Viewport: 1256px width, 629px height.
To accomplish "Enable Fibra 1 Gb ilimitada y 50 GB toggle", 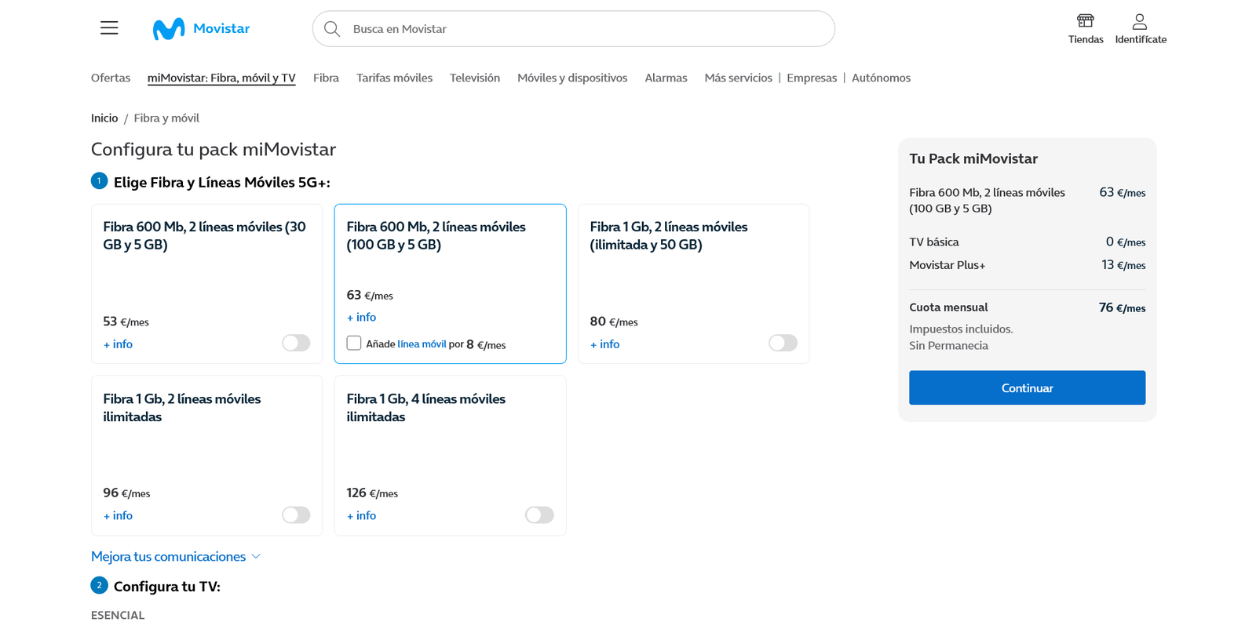I will (x=783, y=343).
